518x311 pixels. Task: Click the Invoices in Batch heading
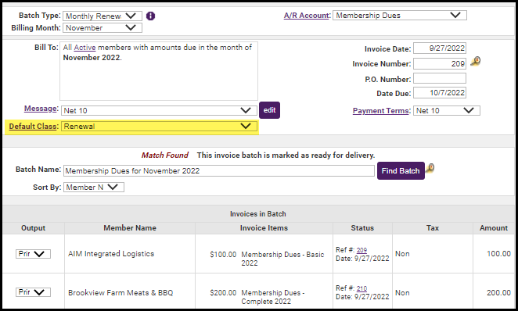[x=258, y=214]
